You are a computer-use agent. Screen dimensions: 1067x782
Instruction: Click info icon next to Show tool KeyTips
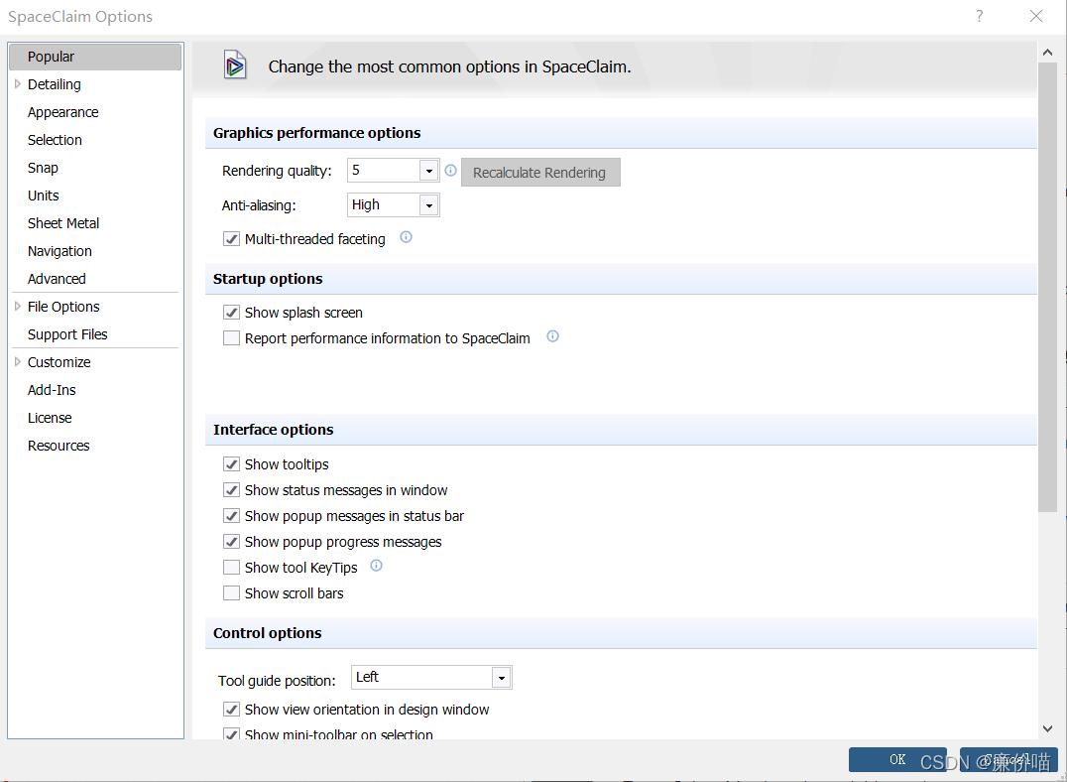[376, 566]
